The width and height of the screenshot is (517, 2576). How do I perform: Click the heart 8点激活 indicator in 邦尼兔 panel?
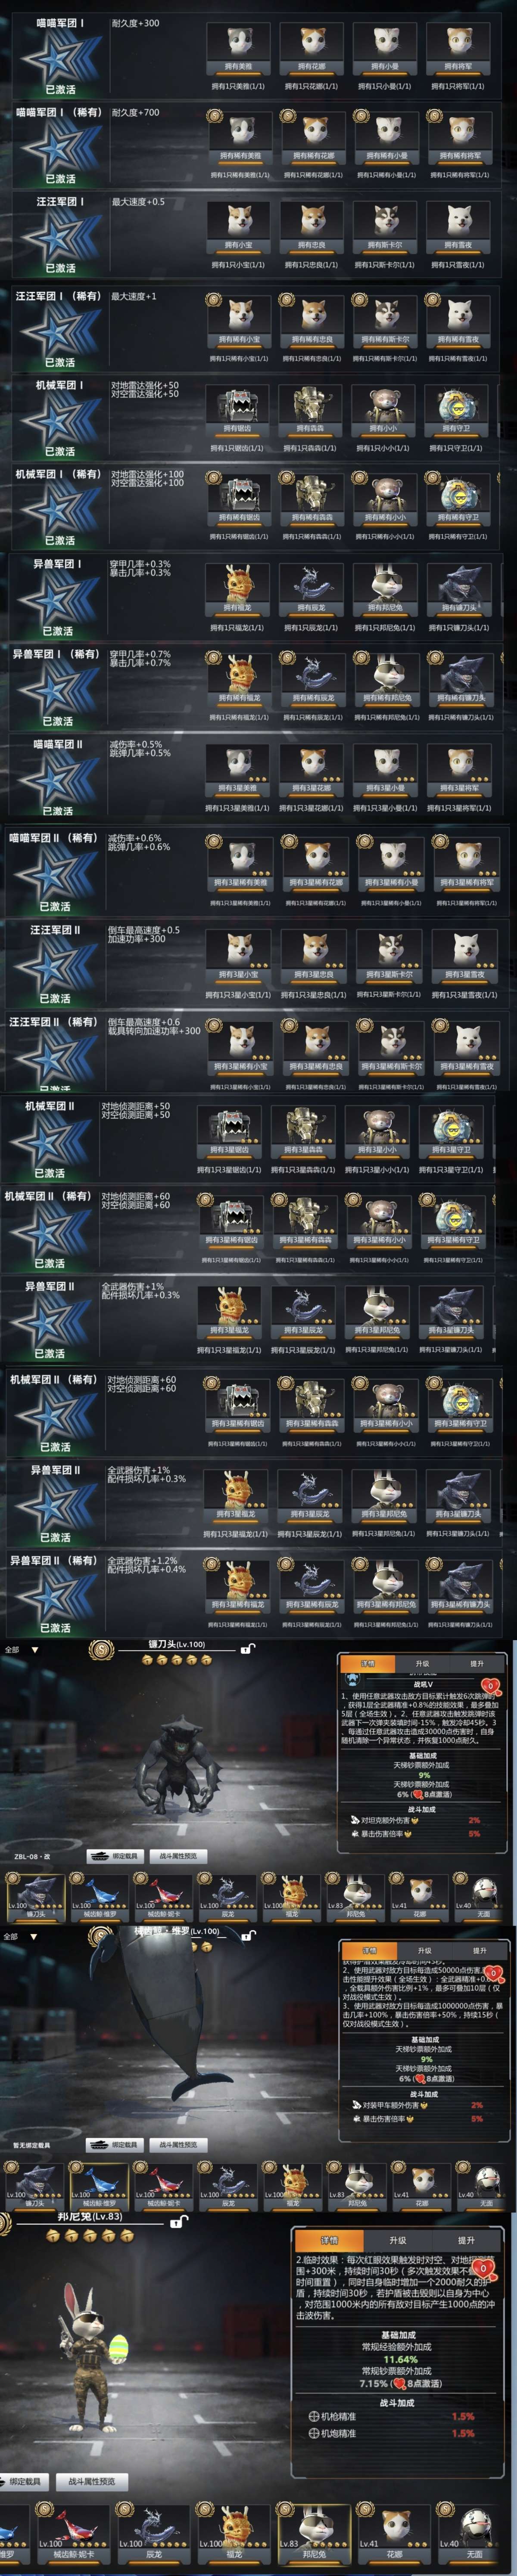pos(418,2384)
